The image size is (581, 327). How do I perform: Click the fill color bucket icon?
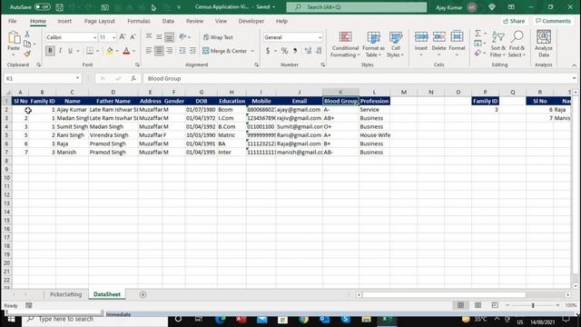110,51
